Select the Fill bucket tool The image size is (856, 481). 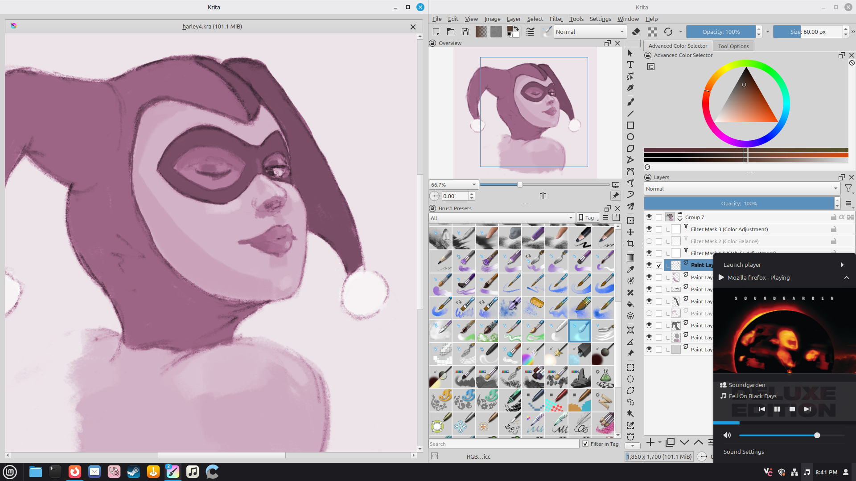pos(630,305)
